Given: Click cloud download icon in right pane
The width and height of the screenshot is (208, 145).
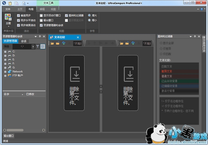Looking at the screenshot, I should tap(133, 43).
